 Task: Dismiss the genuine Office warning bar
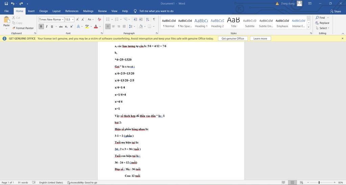pyautogui.click(x=343, y=38)
